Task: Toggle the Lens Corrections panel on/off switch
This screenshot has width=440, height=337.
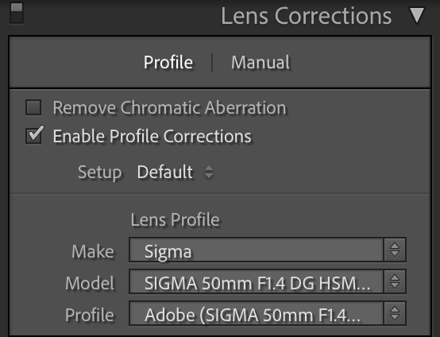Action: [x=17, y=14]
